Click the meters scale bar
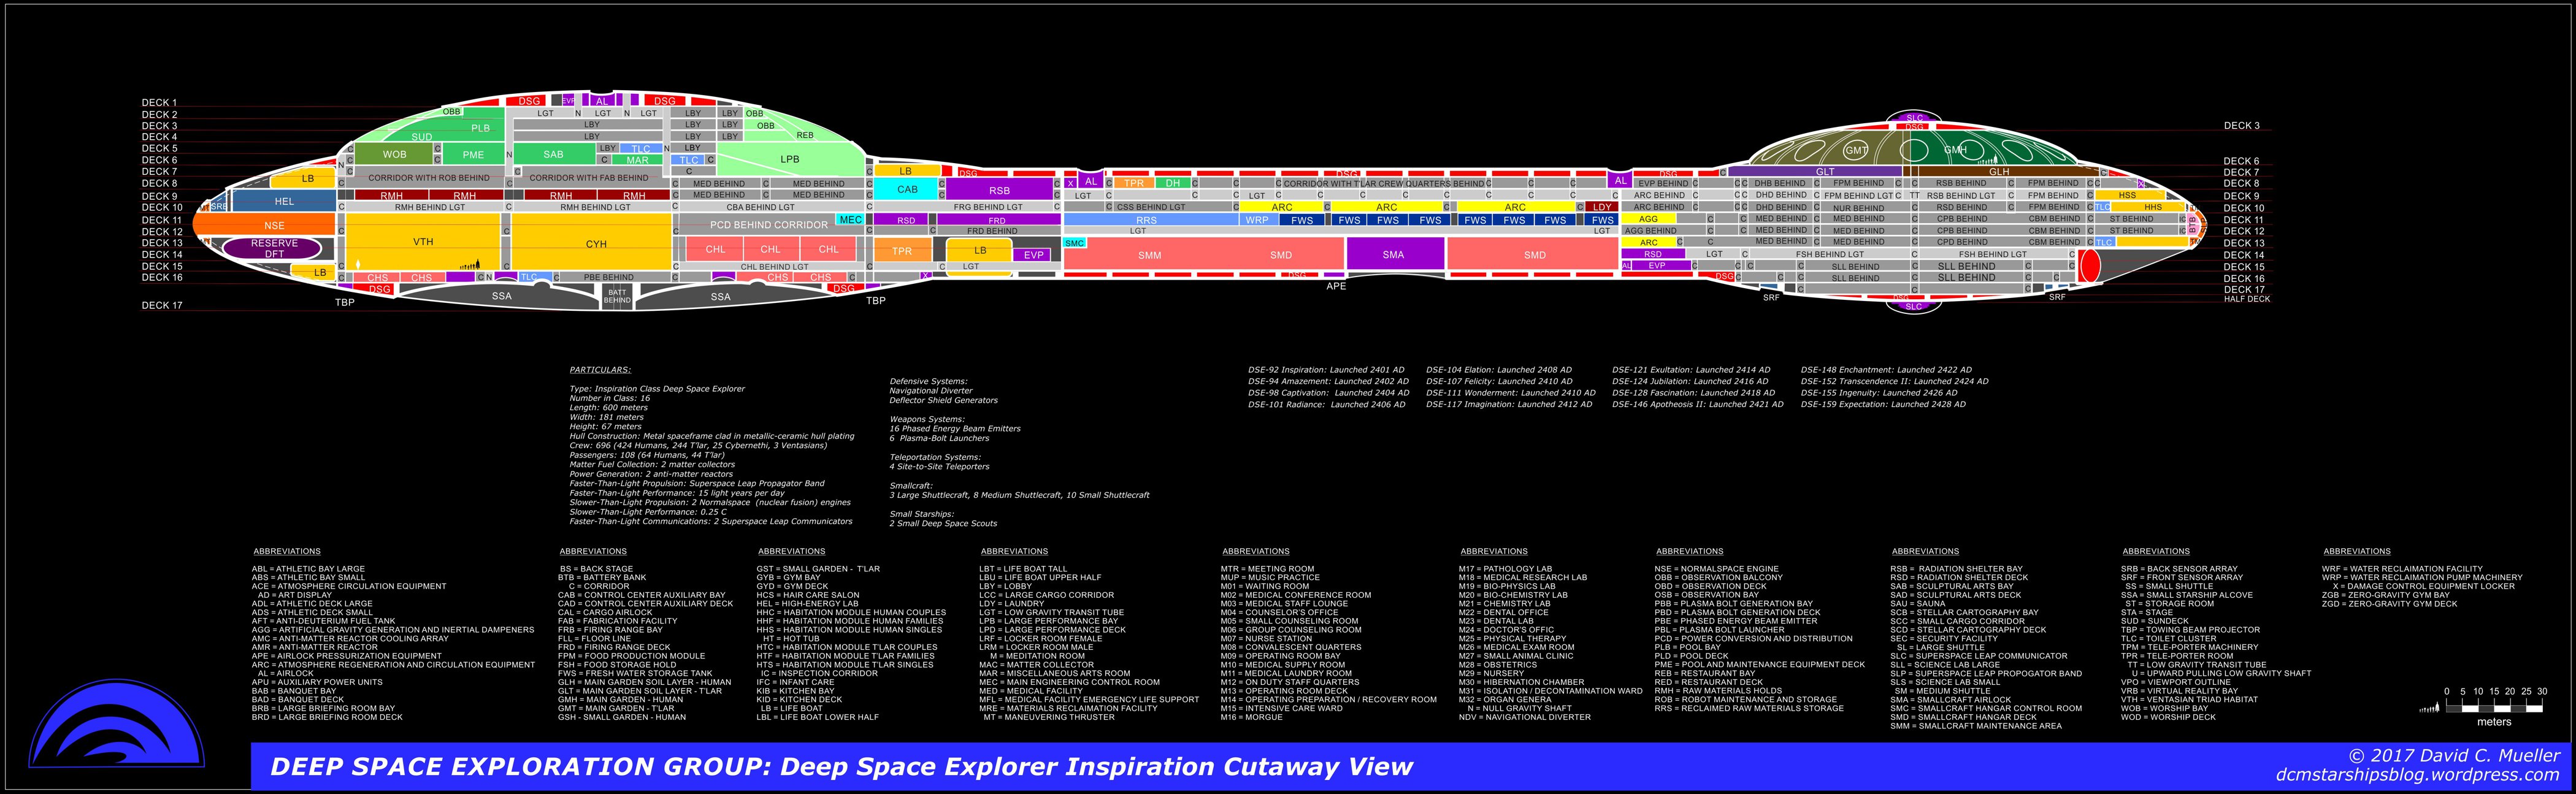Viewport: 2576px width, 794px height. coord(2493,707)
